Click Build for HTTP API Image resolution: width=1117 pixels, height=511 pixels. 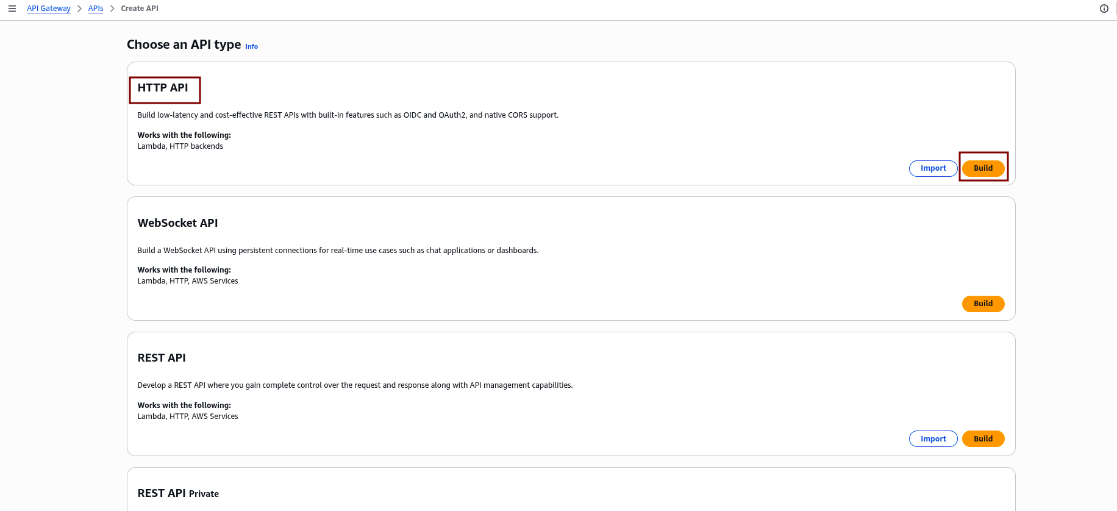point(983,168)
